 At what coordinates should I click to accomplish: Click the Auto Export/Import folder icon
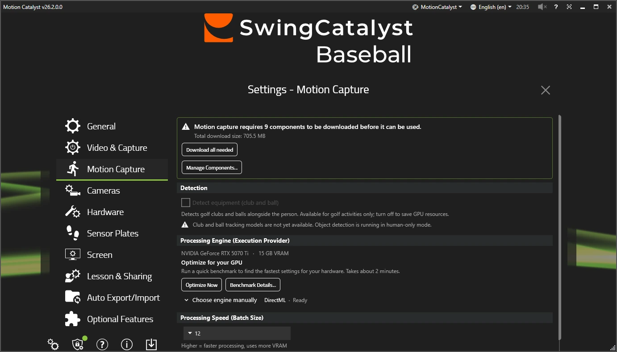click(73, 298)
